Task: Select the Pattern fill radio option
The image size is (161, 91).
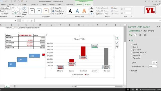Action: click(132, 55)
